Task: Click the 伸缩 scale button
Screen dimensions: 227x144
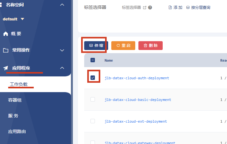Action: [96, 46]
